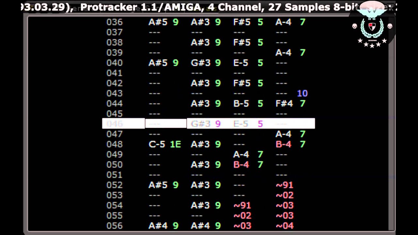Click G#3 in highlighted row 046
This screenshot has width=418, height=235.
201,124
